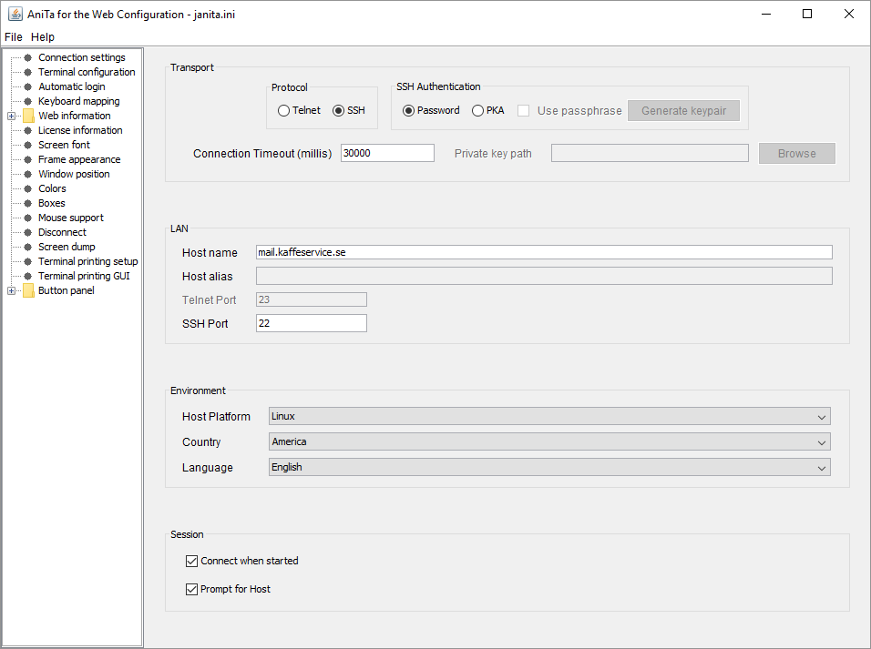Open the Host Platform dropdown

click(549, 416)
